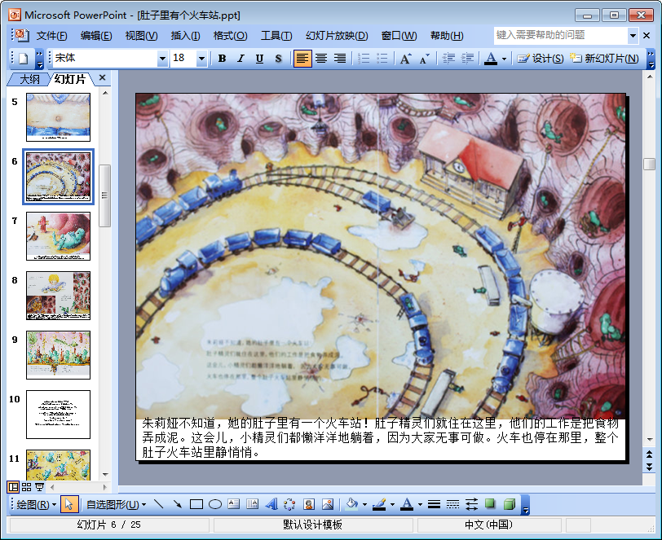Jump to next slide double arrow
This screenshot has width=662, height=540.
click(649, 468)
